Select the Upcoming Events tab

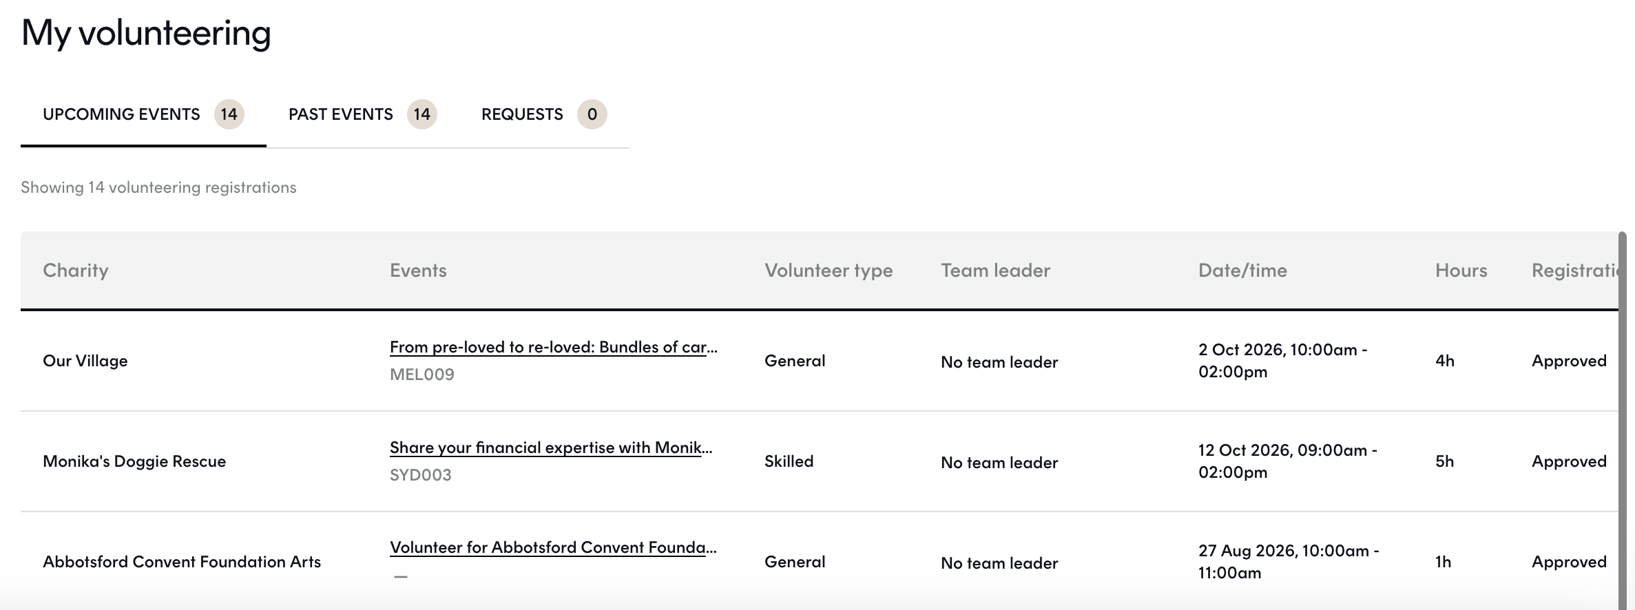[143, 114]
